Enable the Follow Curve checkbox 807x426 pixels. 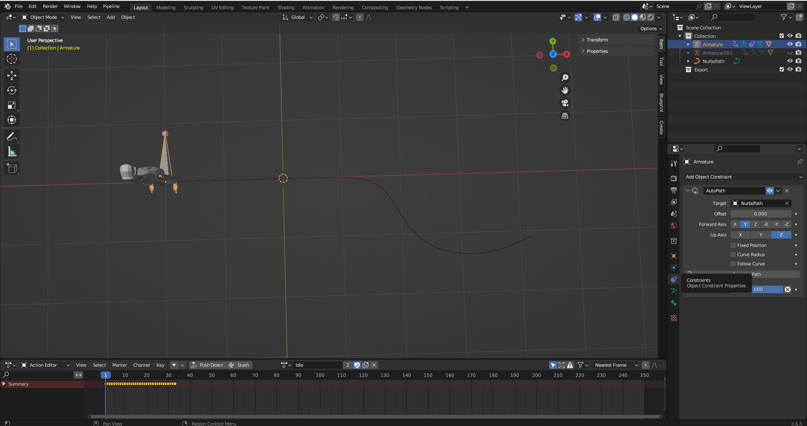click(733, 264)
